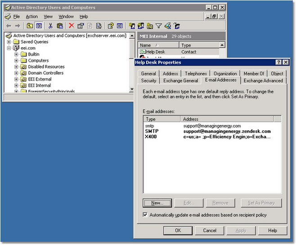Create a new group with toolbar icon
This screenshot has height=245, width=296.
pyautogui.click(x=141, y=26)
